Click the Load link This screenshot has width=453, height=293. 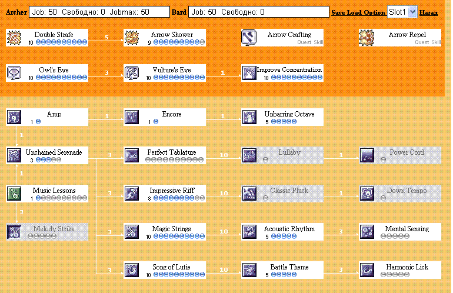(355, 12)
